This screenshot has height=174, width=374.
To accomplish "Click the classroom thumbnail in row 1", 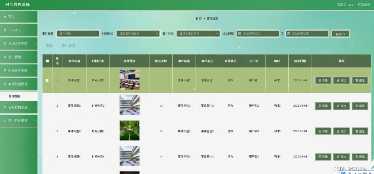I will tap(130, 80).
